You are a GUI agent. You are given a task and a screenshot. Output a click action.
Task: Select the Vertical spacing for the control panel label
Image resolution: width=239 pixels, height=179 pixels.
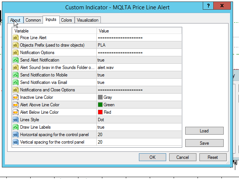pos(52,142)
